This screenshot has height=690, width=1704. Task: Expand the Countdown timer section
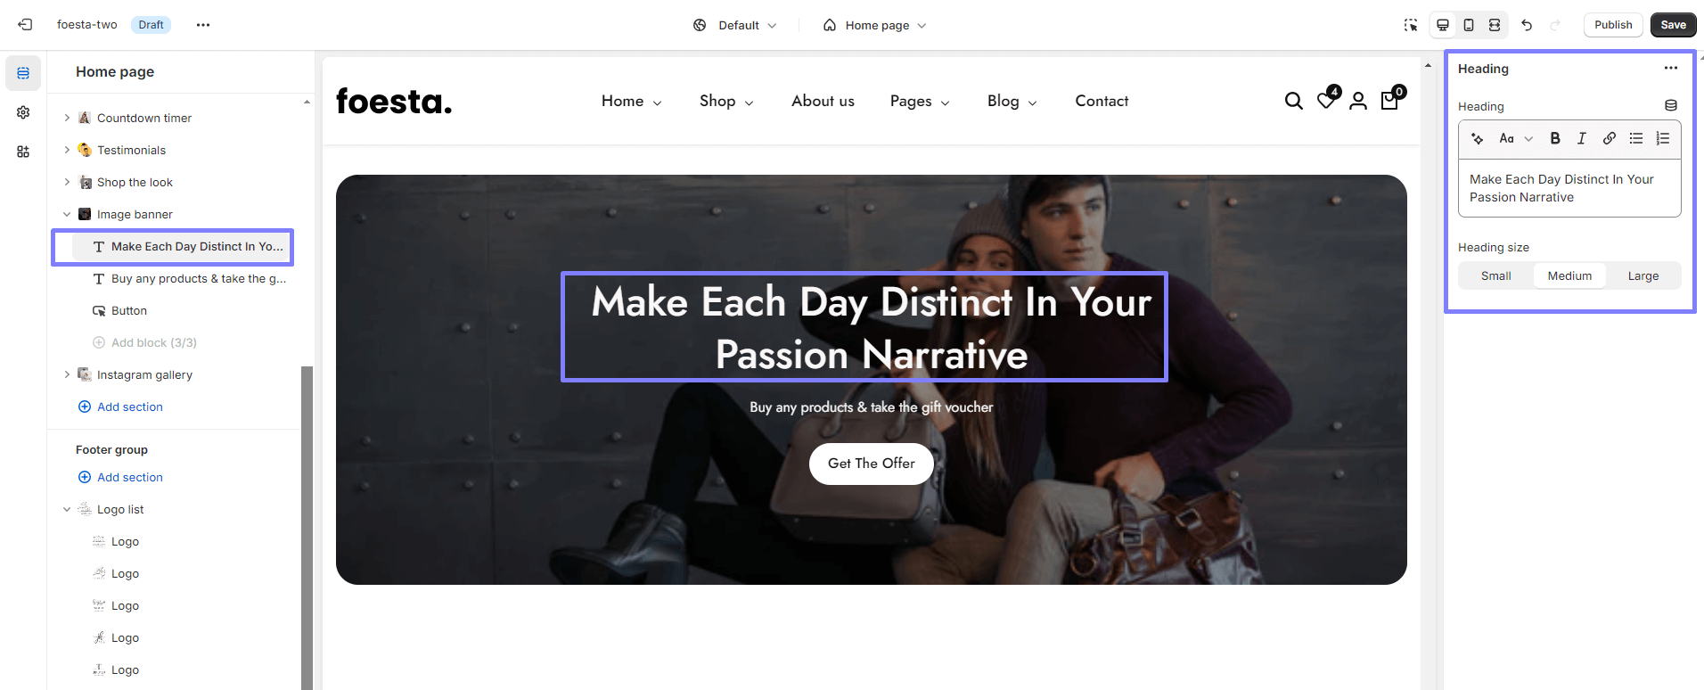pyautogui.click(x=67, y=118)
